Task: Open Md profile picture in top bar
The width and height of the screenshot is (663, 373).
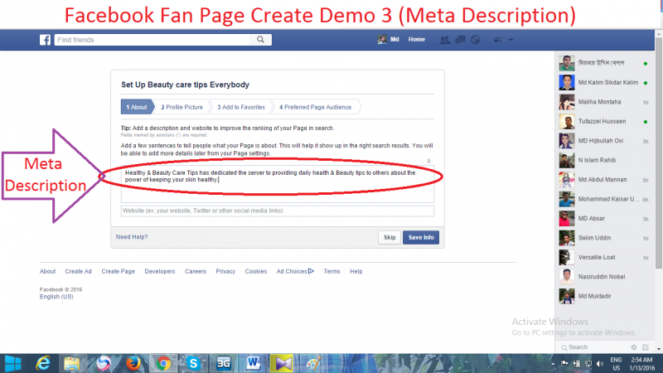Action: [382, 39]
